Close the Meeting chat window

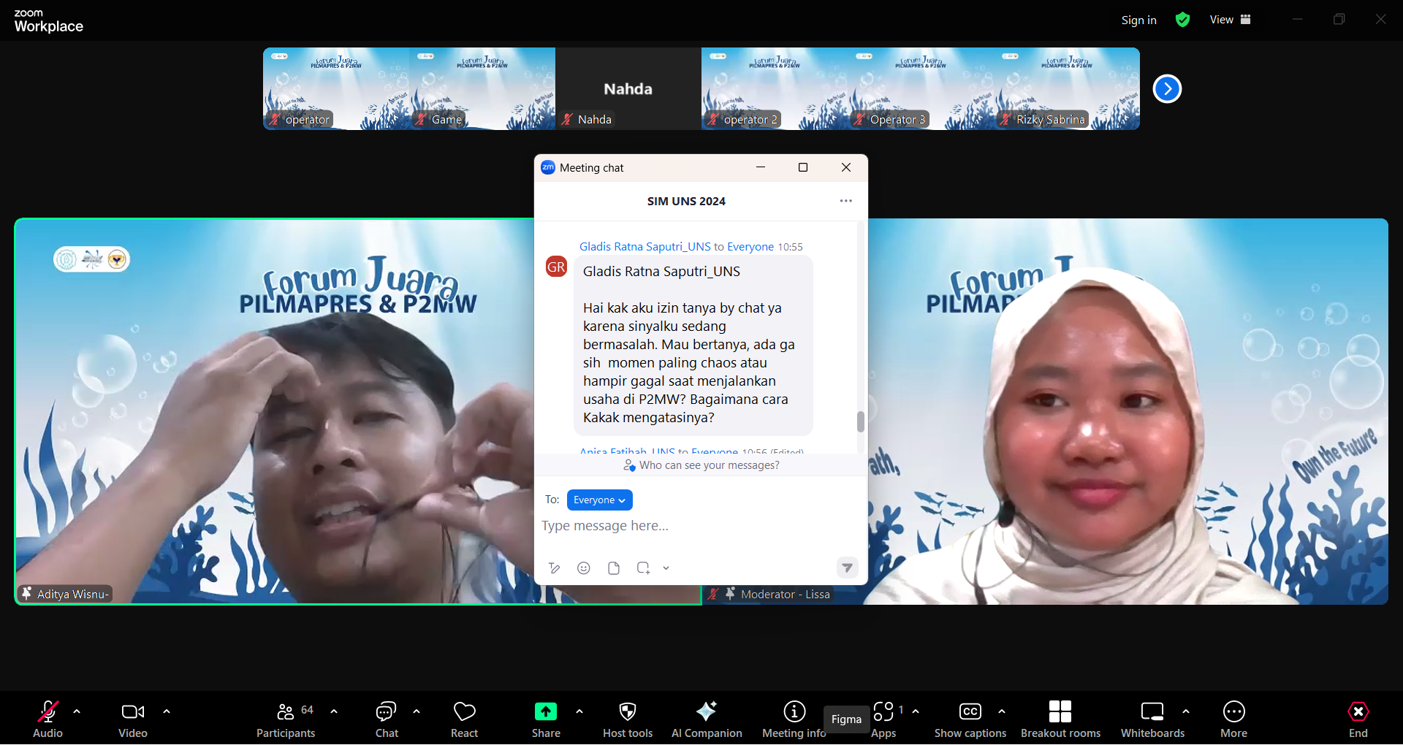(846, 167)
